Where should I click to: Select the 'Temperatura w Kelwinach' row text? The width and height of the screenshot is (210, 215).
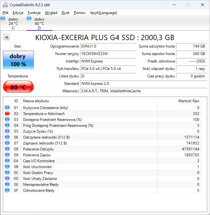click(44, 114)
